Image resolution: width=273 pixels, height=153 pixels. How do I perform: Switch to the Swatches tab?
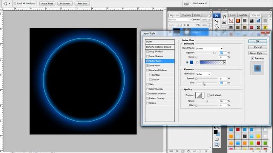[x=244, y=15]
